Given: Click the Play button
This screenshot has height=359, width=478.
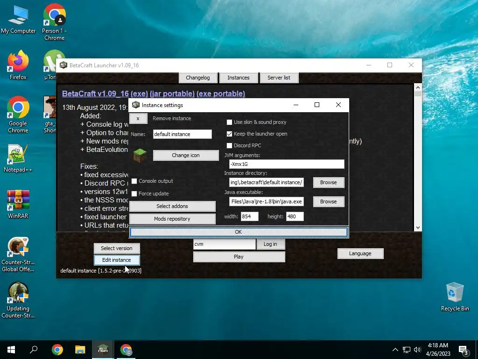Looking at the screenshot, I should coord(239,257).
